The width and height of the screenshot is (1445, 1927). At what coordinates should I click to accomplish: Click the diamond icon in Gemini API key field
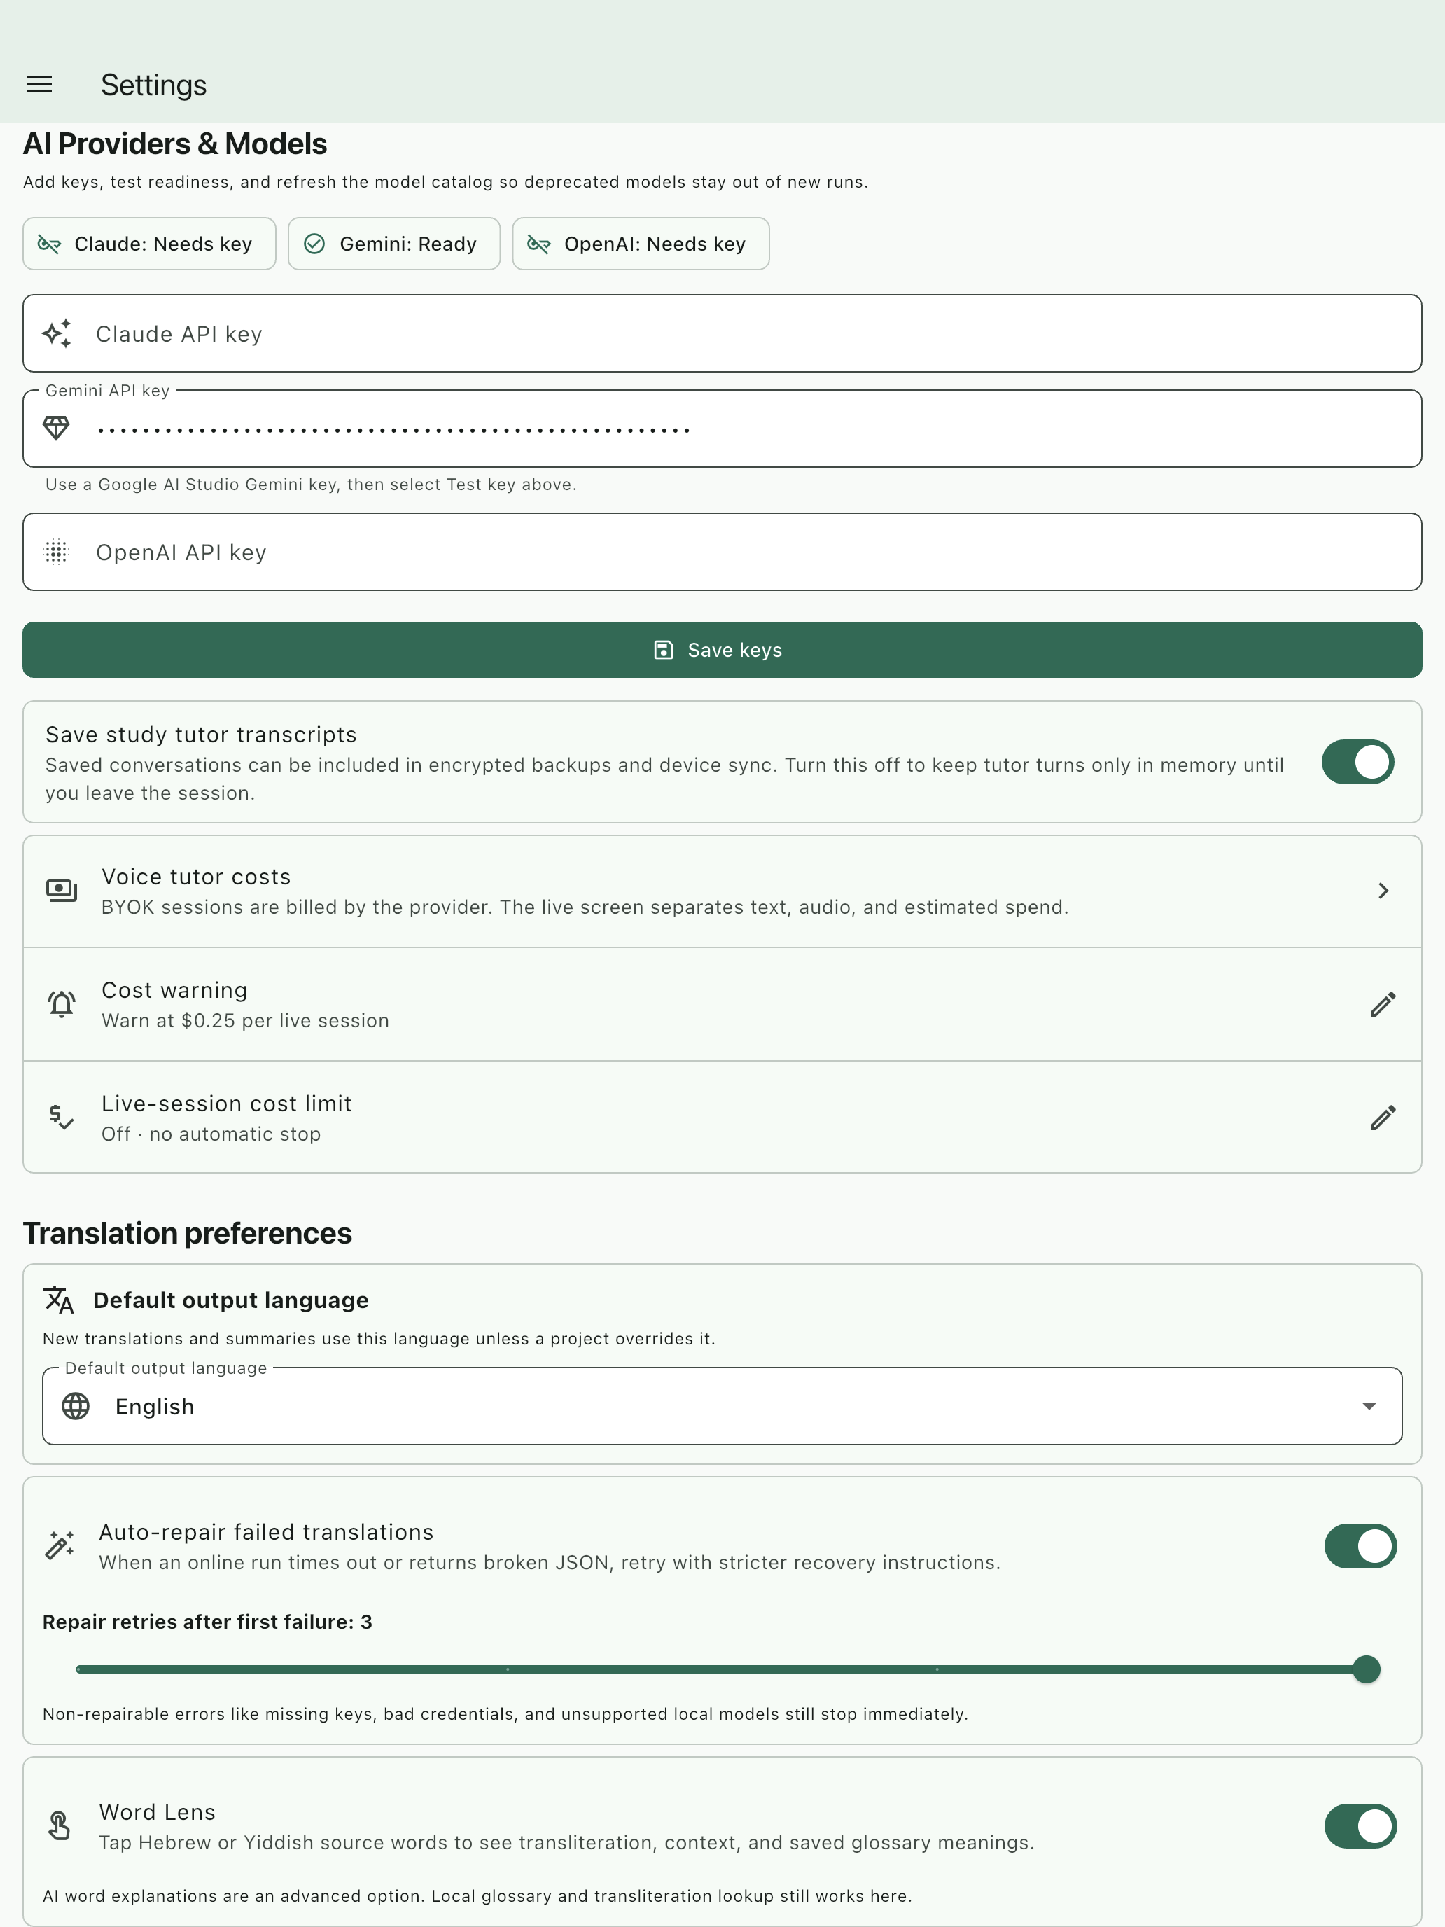pyautogui.click(x=57, y=428)
